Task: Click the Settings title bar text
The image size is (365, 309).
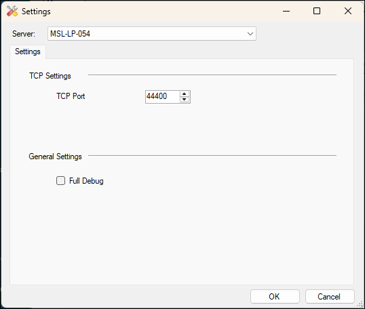Action: [x=36, y=12]
